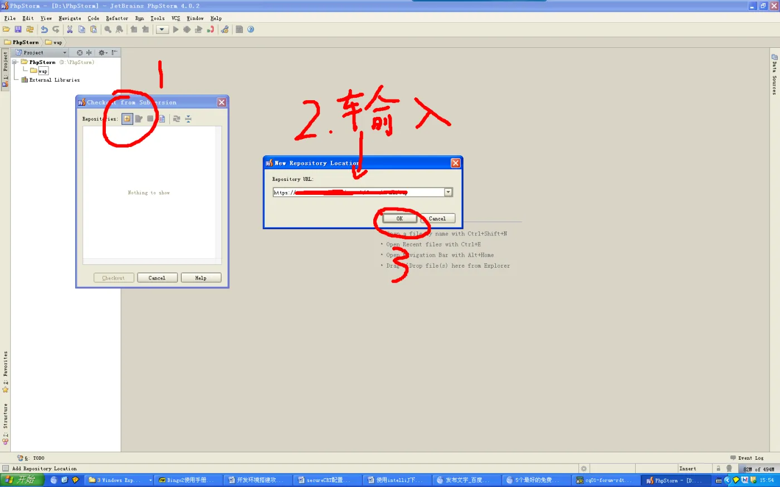Click the Synchronize toolbar icon
The width and height of the screenshot is (780, 487).
coord(30,29)
